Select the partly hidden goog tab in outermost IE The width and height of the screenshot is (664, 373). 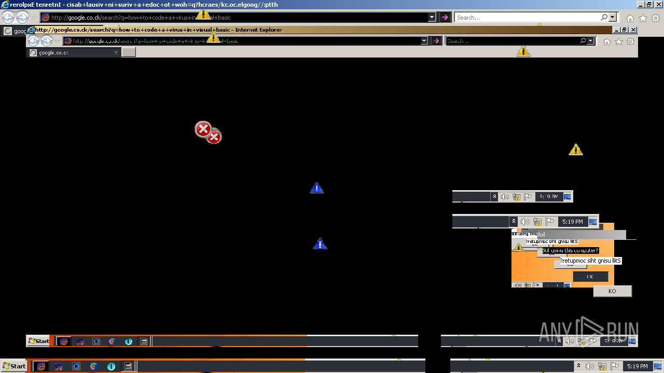tap(14, 31)
